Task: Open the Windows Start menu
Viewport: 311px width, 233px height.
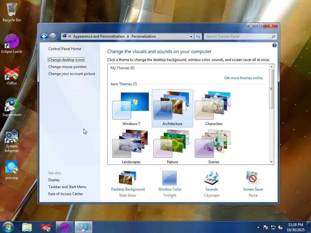Action: pos(8,227)
